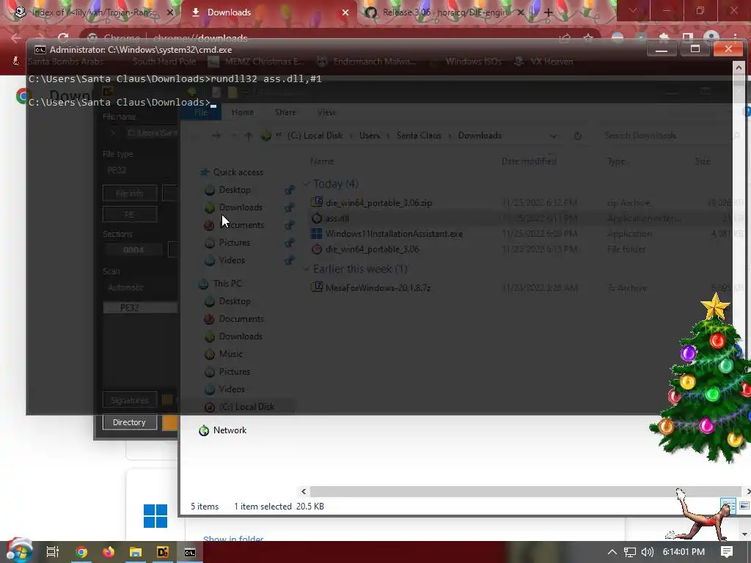Image resolution: width=751 pixels, height=563 pixels.
Task: Open Endermanch Malwa... bookmark
Action: tap(367, 62)
